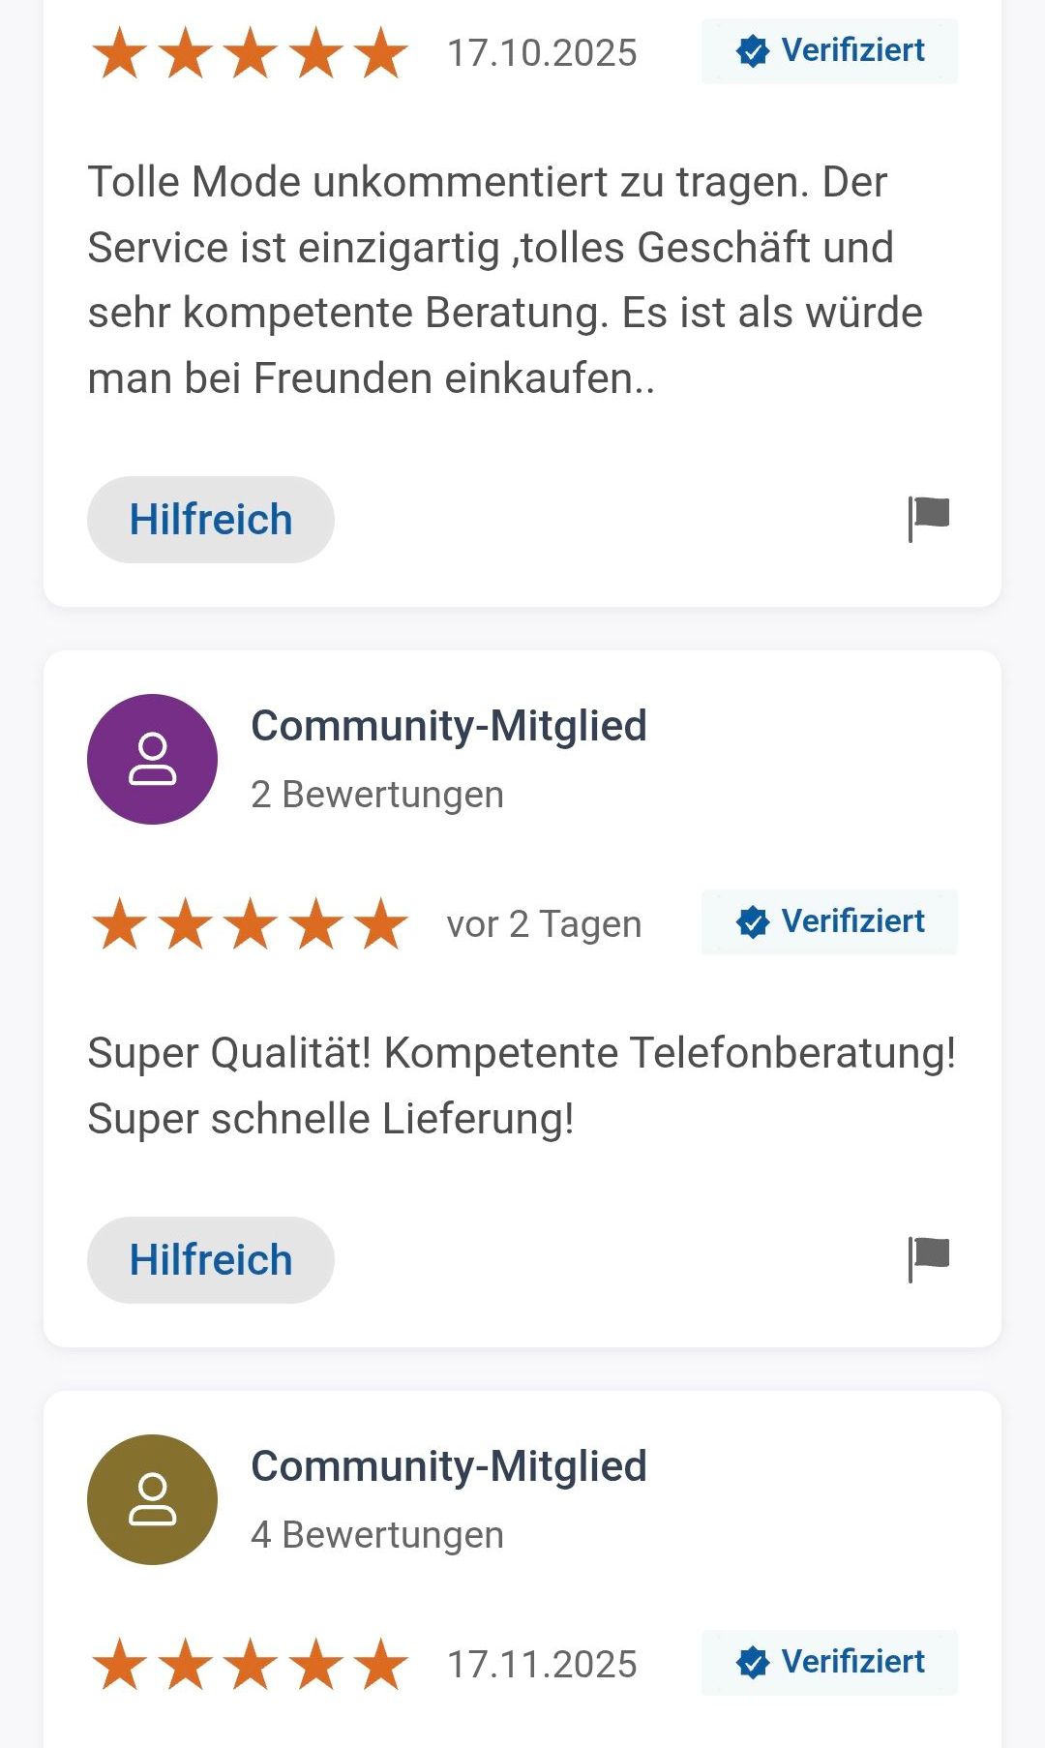
Task: Select the Tolle Mode review text
Action: click(x=505, y=280)
